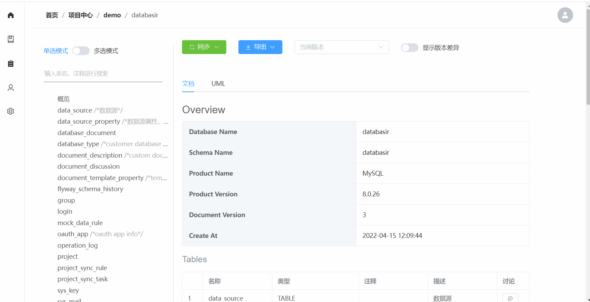Image resolution: width=590 pixels, height=302 pixels.
Task: Click the user avatar at top right
Action: tap(565, 15)
